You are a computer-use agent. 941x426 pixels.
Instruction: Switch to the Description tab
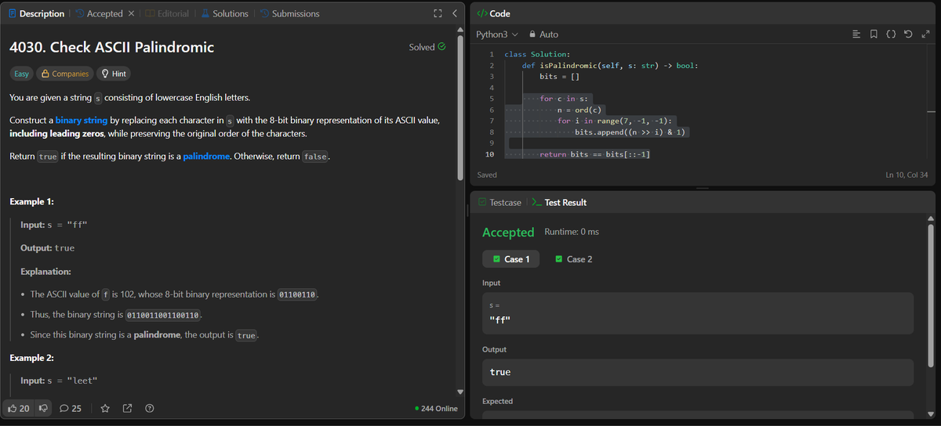click(35, 13)
